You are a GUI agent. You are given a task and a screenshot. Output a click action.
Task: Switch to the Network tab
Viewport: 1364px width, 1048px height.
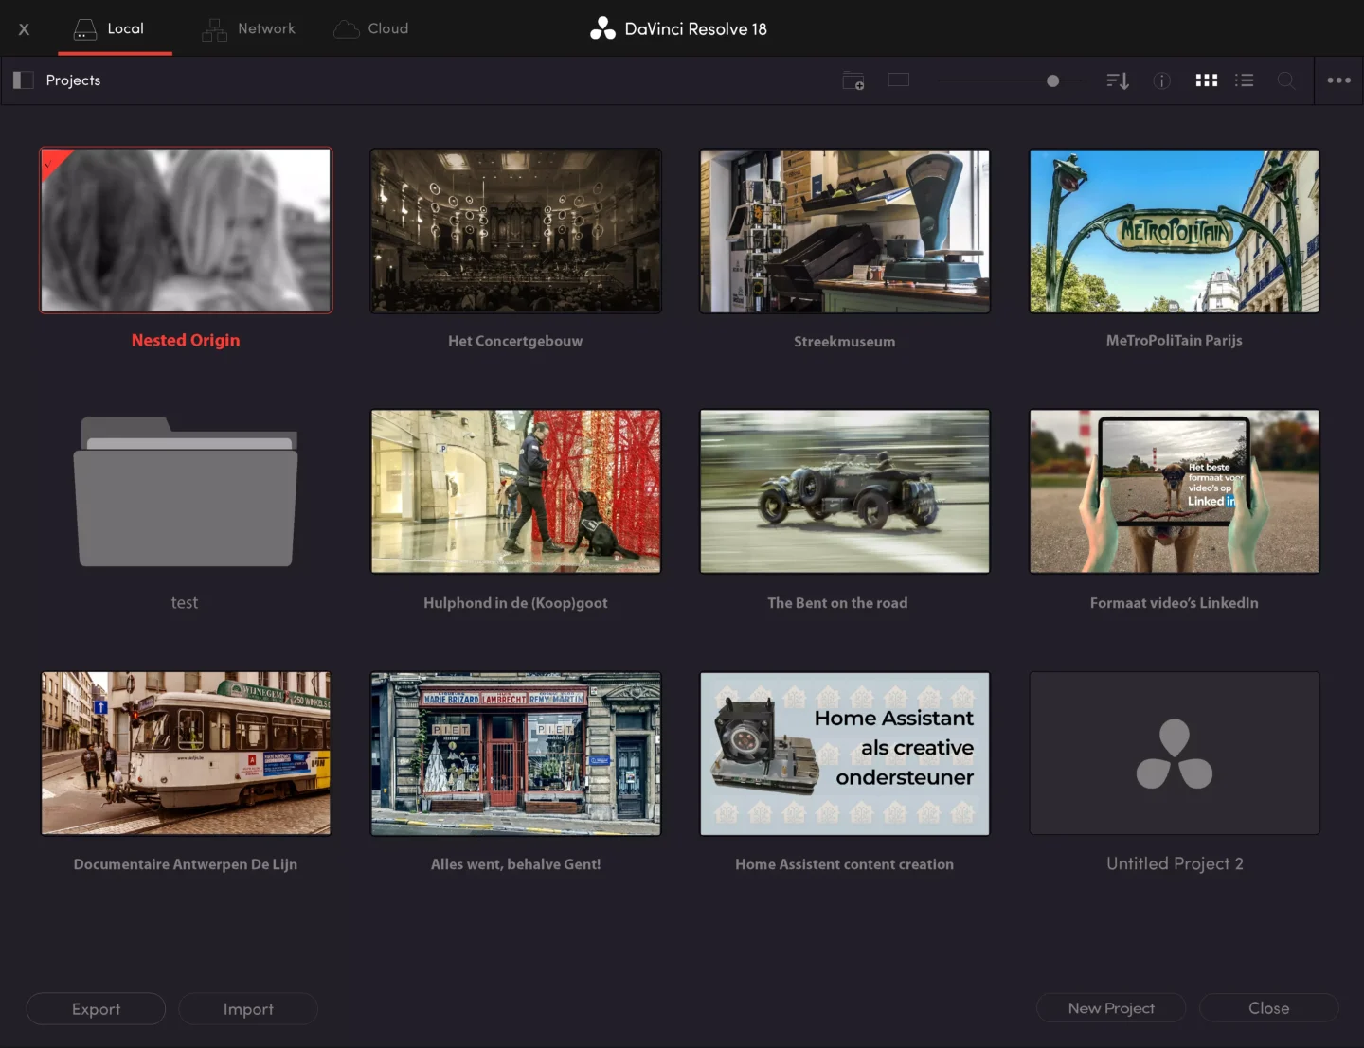tap(248, 28)
